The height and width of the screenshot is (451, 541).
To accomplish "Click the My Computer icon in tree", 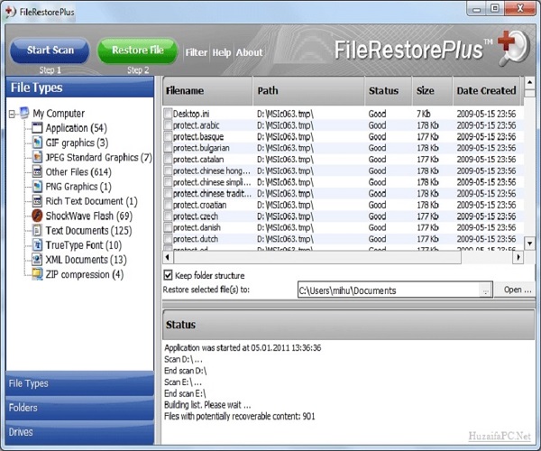I will [x=24, y=113].
